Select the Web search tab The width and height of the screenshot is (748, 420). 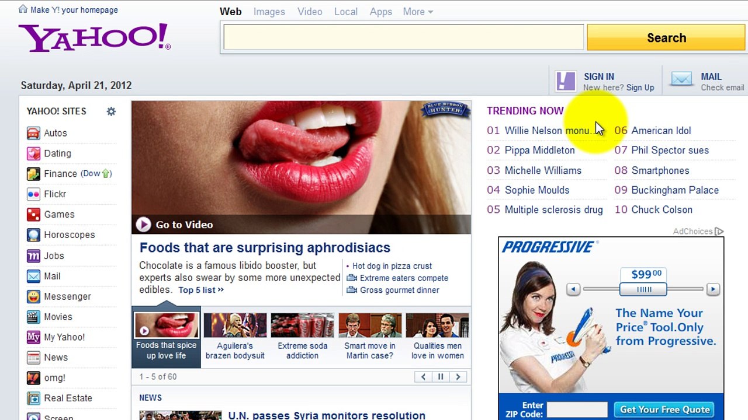click(x=231, y=12)
